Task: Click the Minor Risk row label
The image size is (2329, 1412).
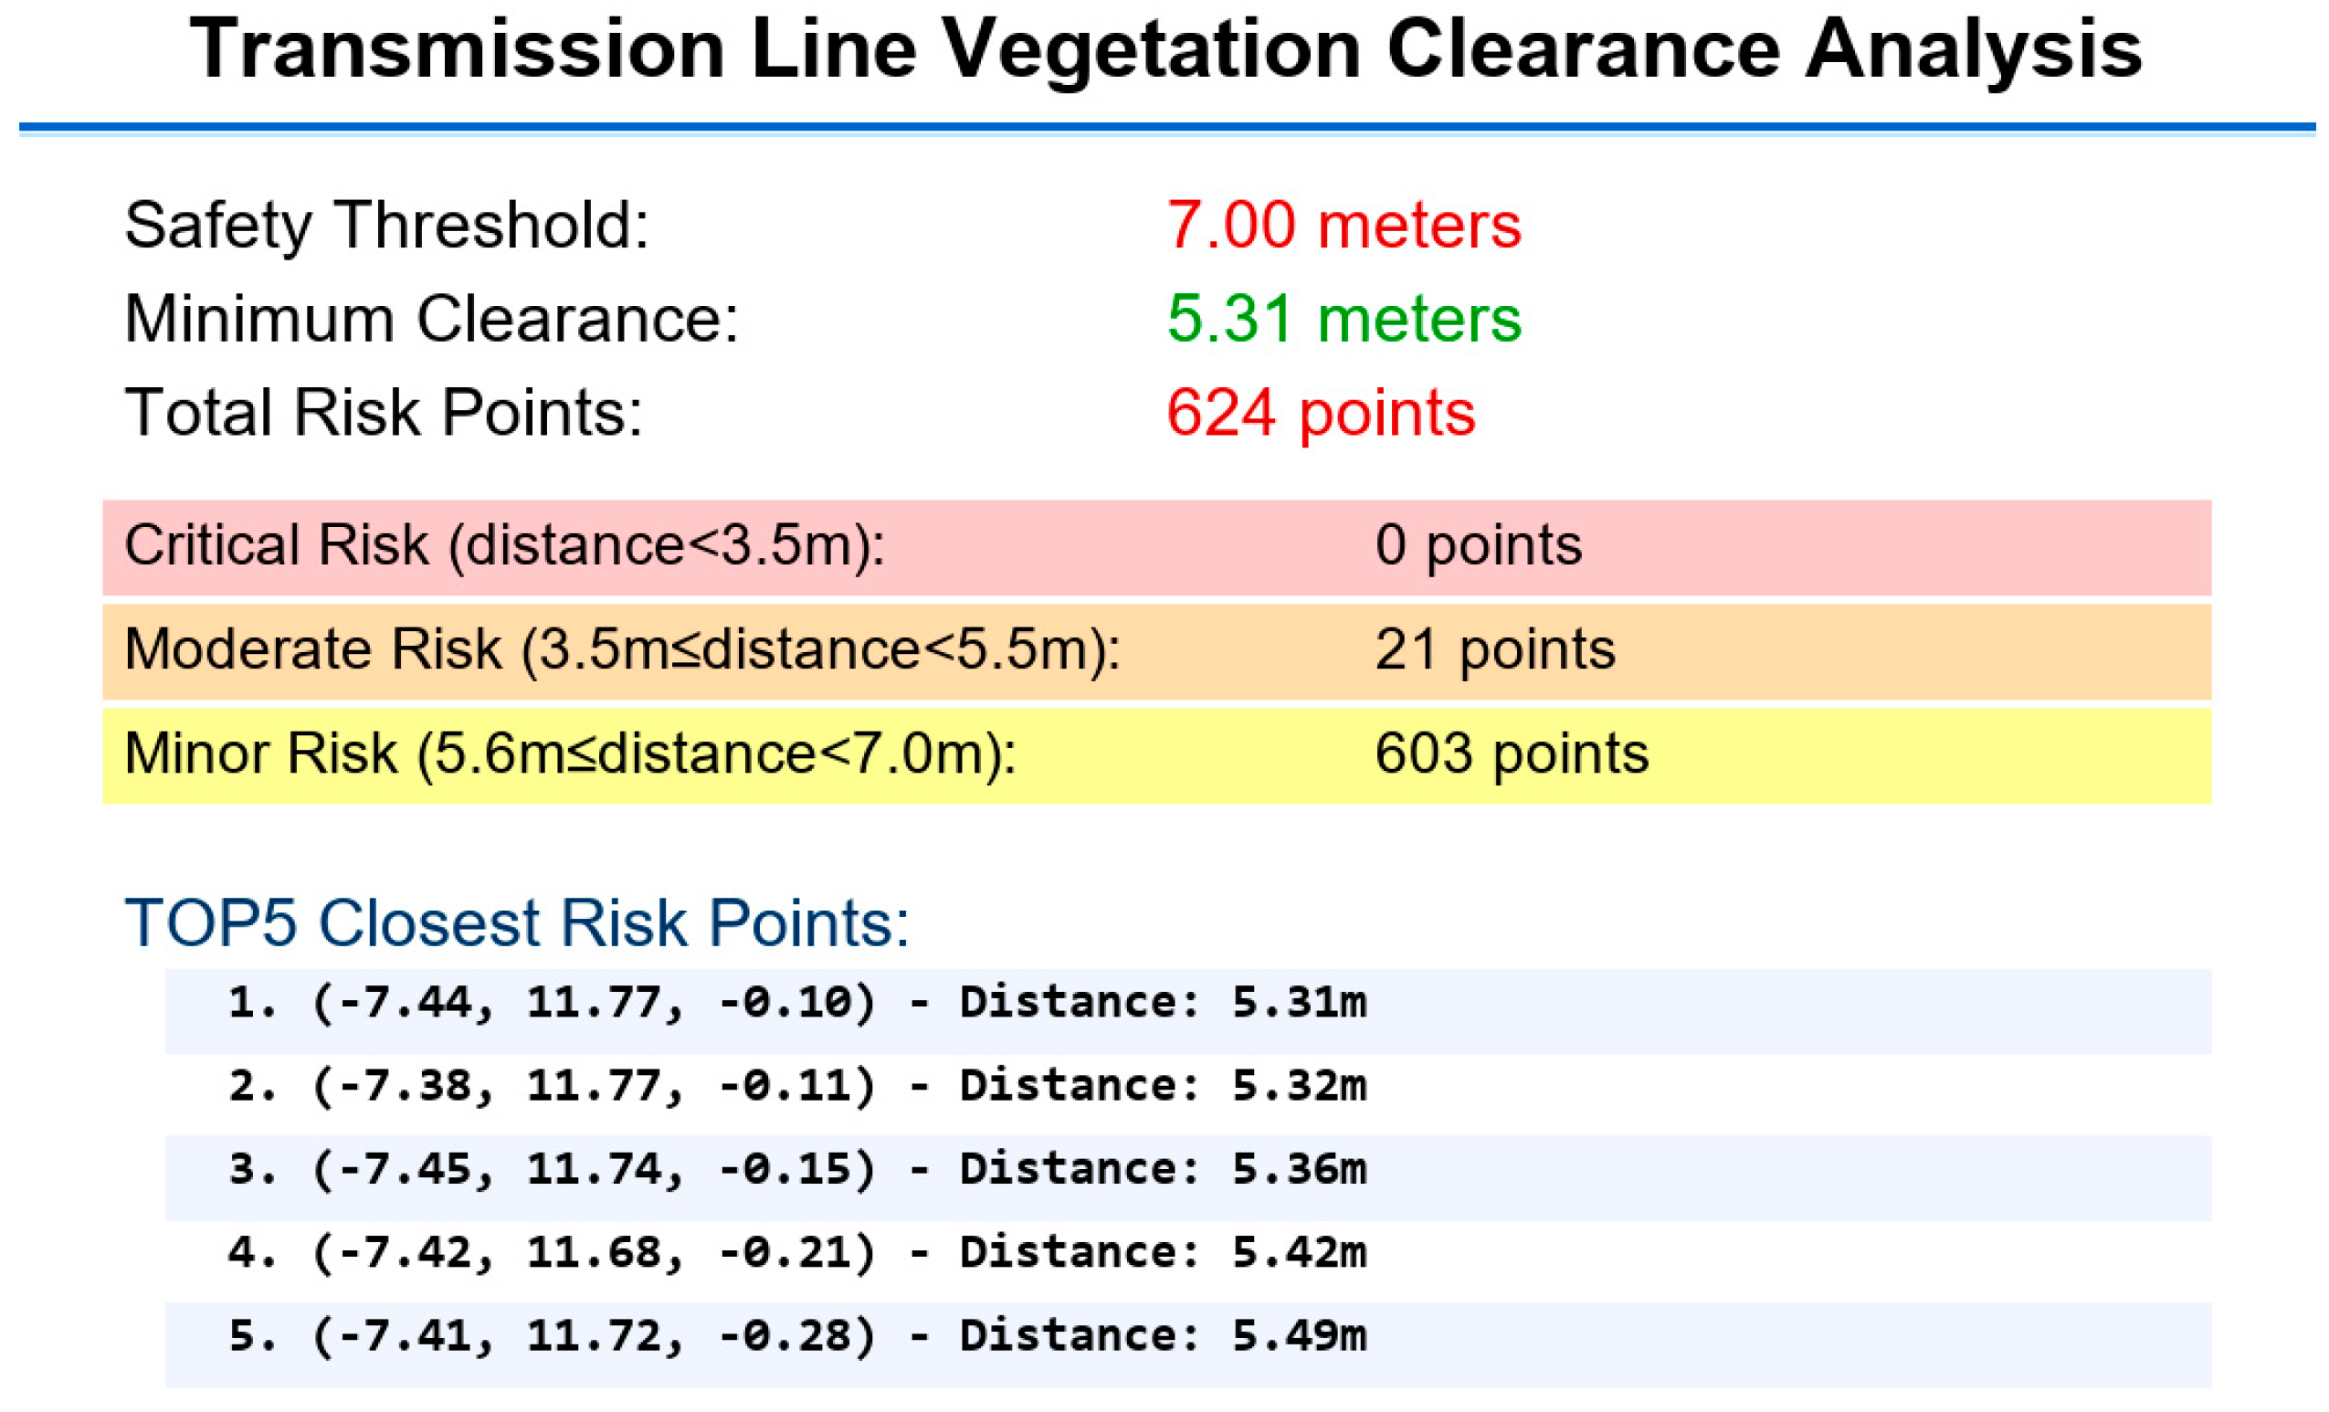Action: point(570,753)
